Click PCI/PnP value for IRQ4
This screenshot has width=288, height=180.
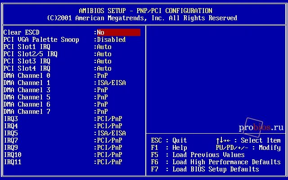[x=109, y=126]
